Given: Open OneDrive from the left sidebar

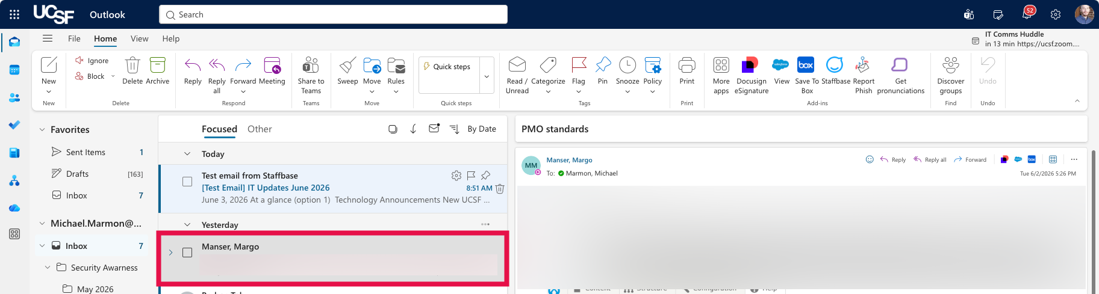Looking at the screenshot, I should point(14,208).
